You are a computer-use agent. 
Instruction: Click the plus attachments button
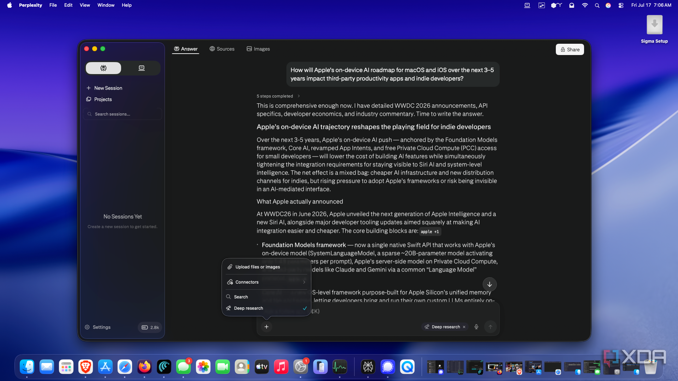tap(267, 327)
